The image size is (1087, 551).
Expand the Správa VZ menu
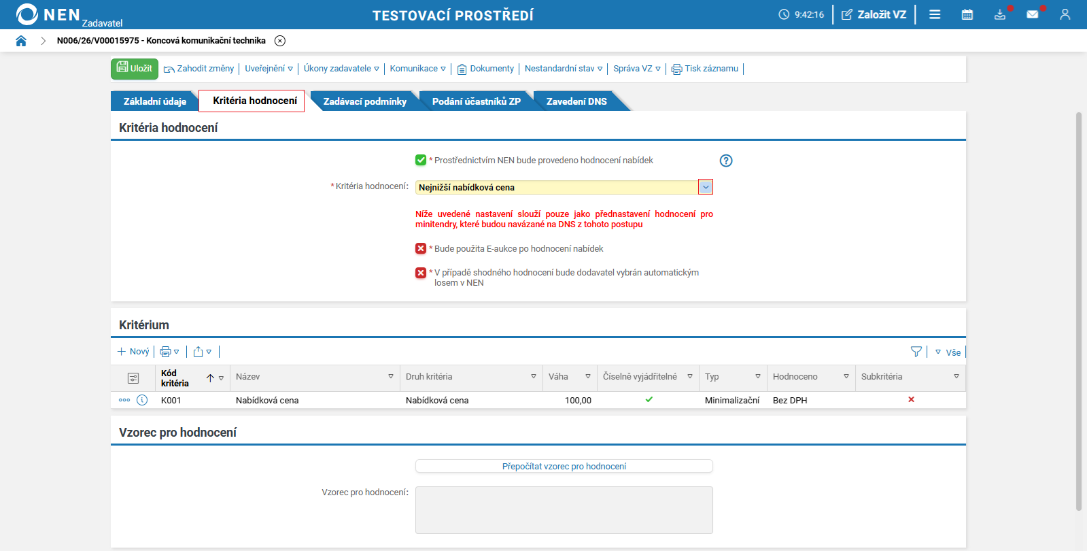pos(637,69)
